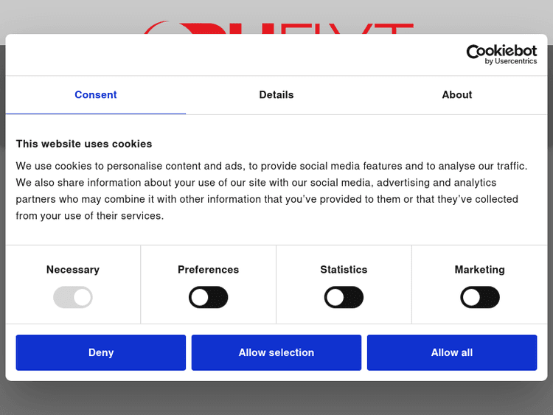Click the Statistics category label
Screen dimensions: 553x415
344,270
